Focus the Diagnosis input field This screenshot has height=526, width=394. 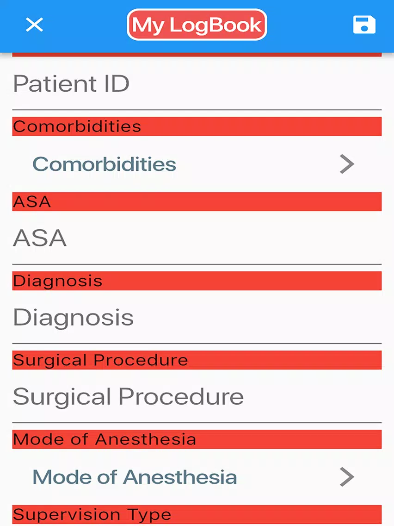tap(197, 317)
